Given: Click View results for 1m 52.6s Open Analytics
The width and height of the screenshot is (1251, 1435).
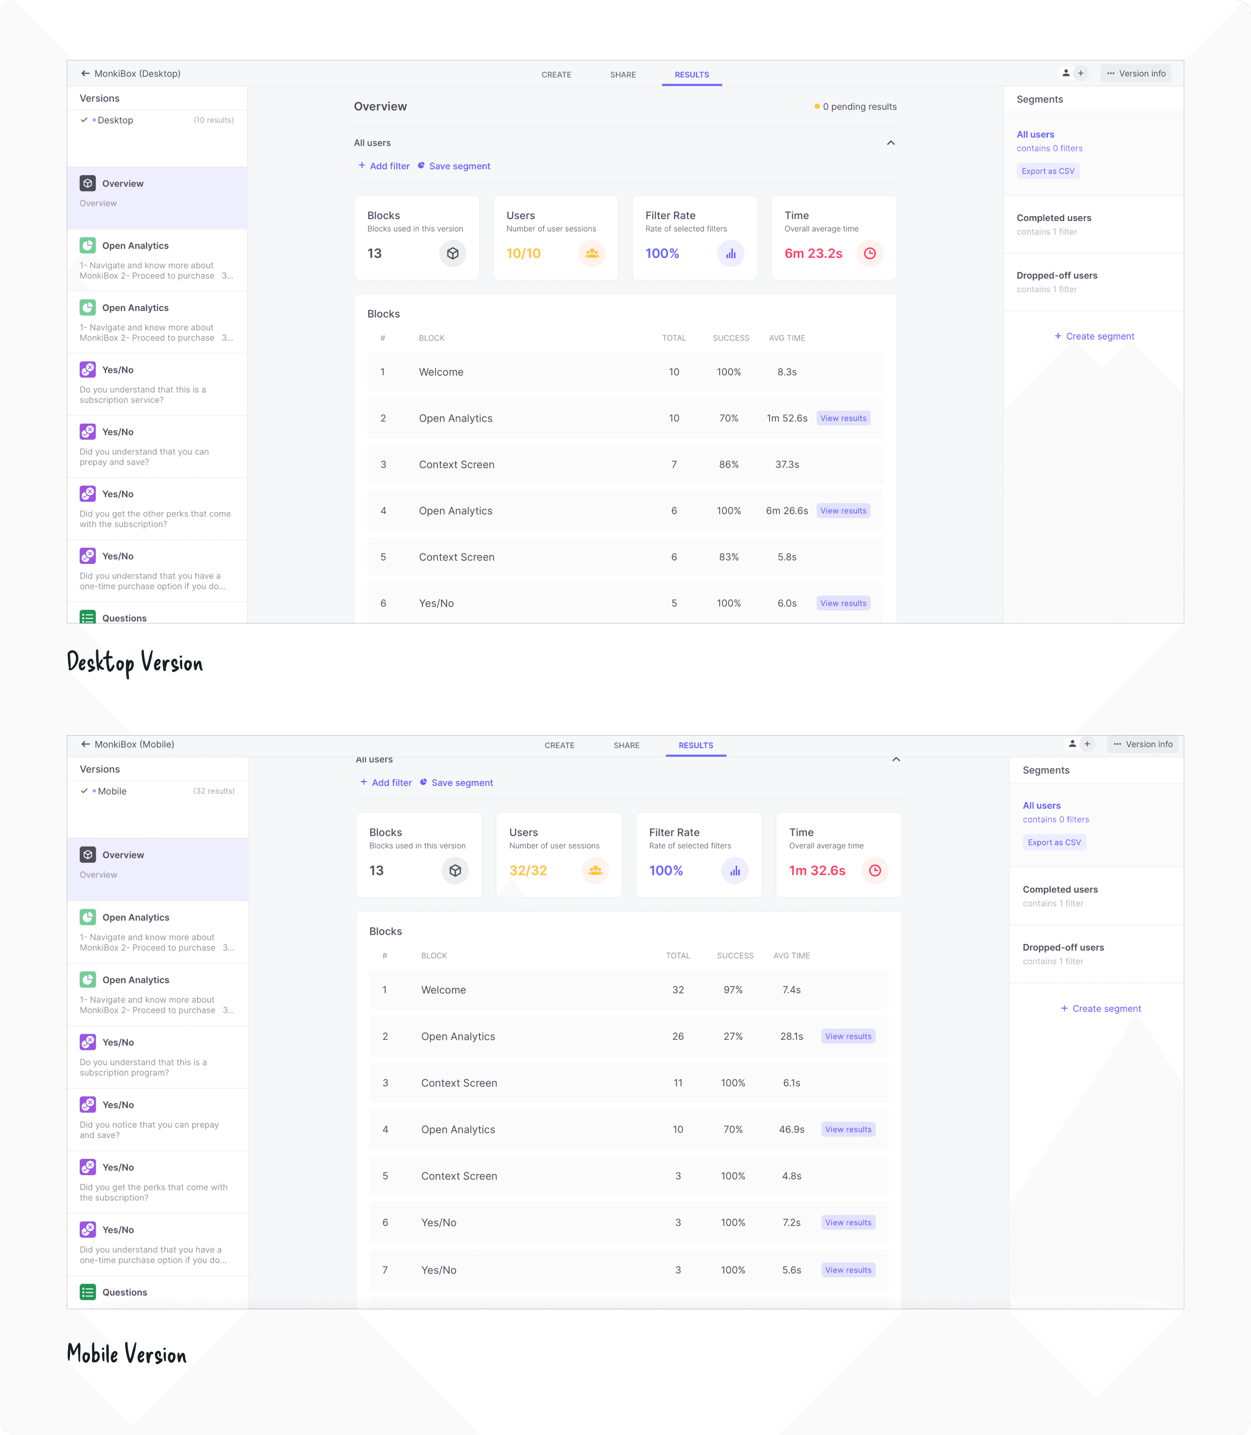Looking at the screenshot, I should [844, 418].
